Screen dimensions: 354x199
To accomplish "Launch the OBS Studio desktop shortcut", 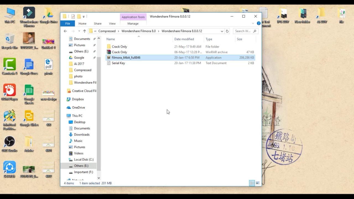I will point(10,144).
